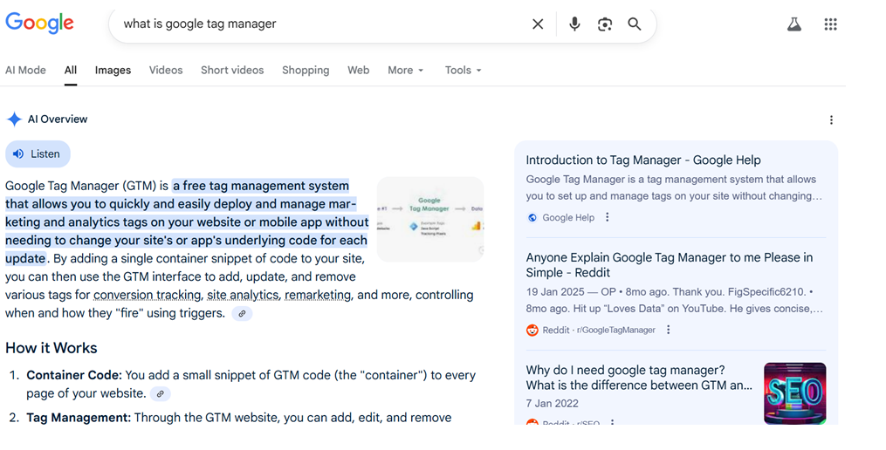
Task: Switch to the AI Mode tab
Action: tap(25, 71)
